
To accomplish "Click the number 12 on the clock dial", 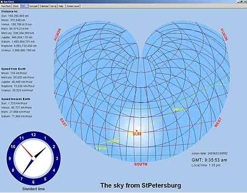I will [33, 135].
